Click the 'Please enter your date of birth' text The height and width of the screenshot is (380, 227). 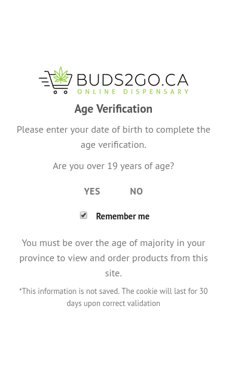pyautogui.click(x=114, y=130)
